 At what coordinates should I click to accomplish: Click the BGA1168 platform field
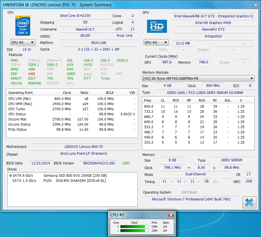click(x=99, y=43)
